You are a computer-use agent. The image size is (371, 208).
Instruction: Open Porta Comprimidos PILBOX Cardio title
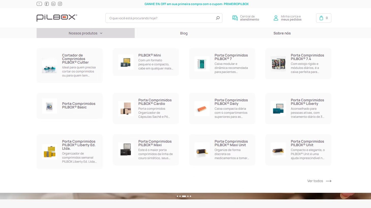click(155, 102)
